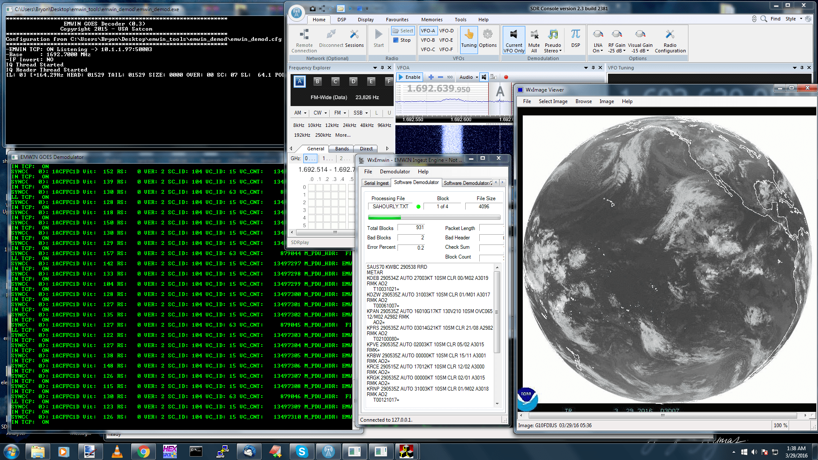
Task: Click the WxImage Viewer horizontal scrollbar
Action: 662,415
